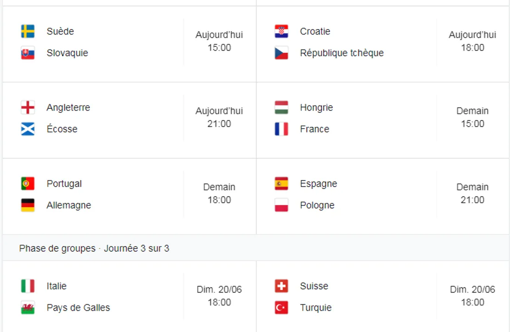Image resolution: width=510 pixels, height=332 pixels.
Task: Click the Sweden flag icon
Action: [28, 31]
